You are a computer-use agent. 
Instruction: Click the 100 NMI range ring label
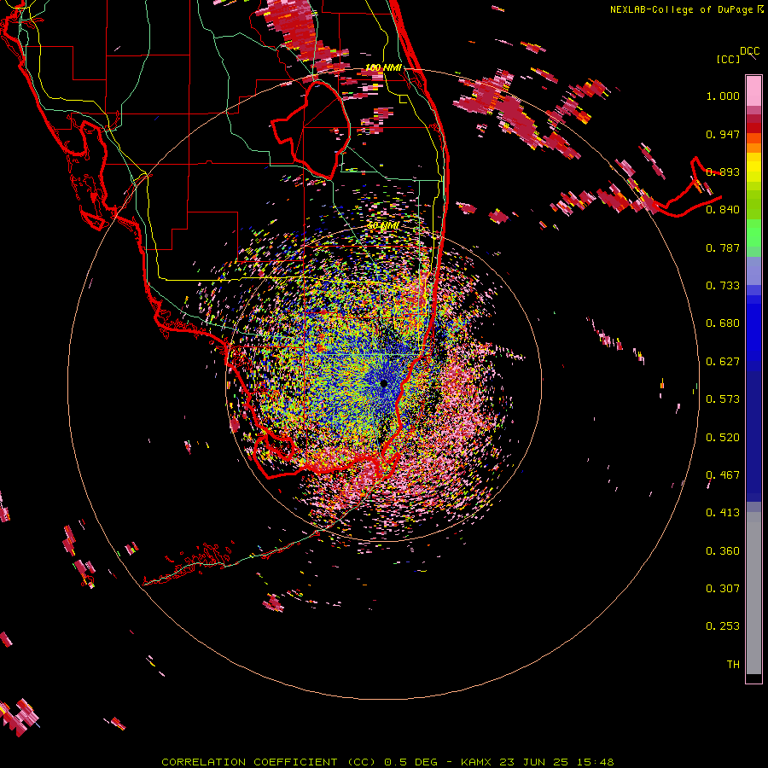pyautogui.click(x=383, y=67)
